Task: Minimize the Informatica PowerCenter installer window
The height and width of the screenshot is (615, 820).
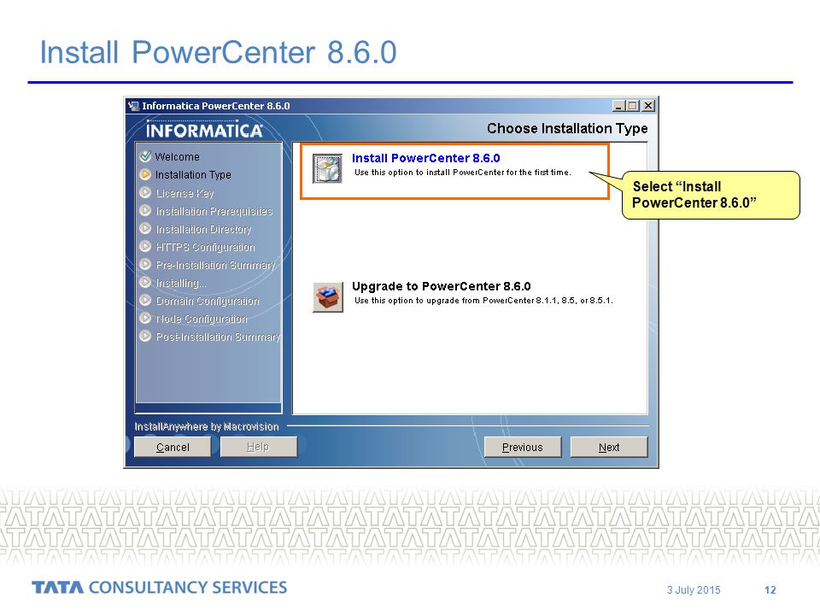Action: (x=618, y=106)
